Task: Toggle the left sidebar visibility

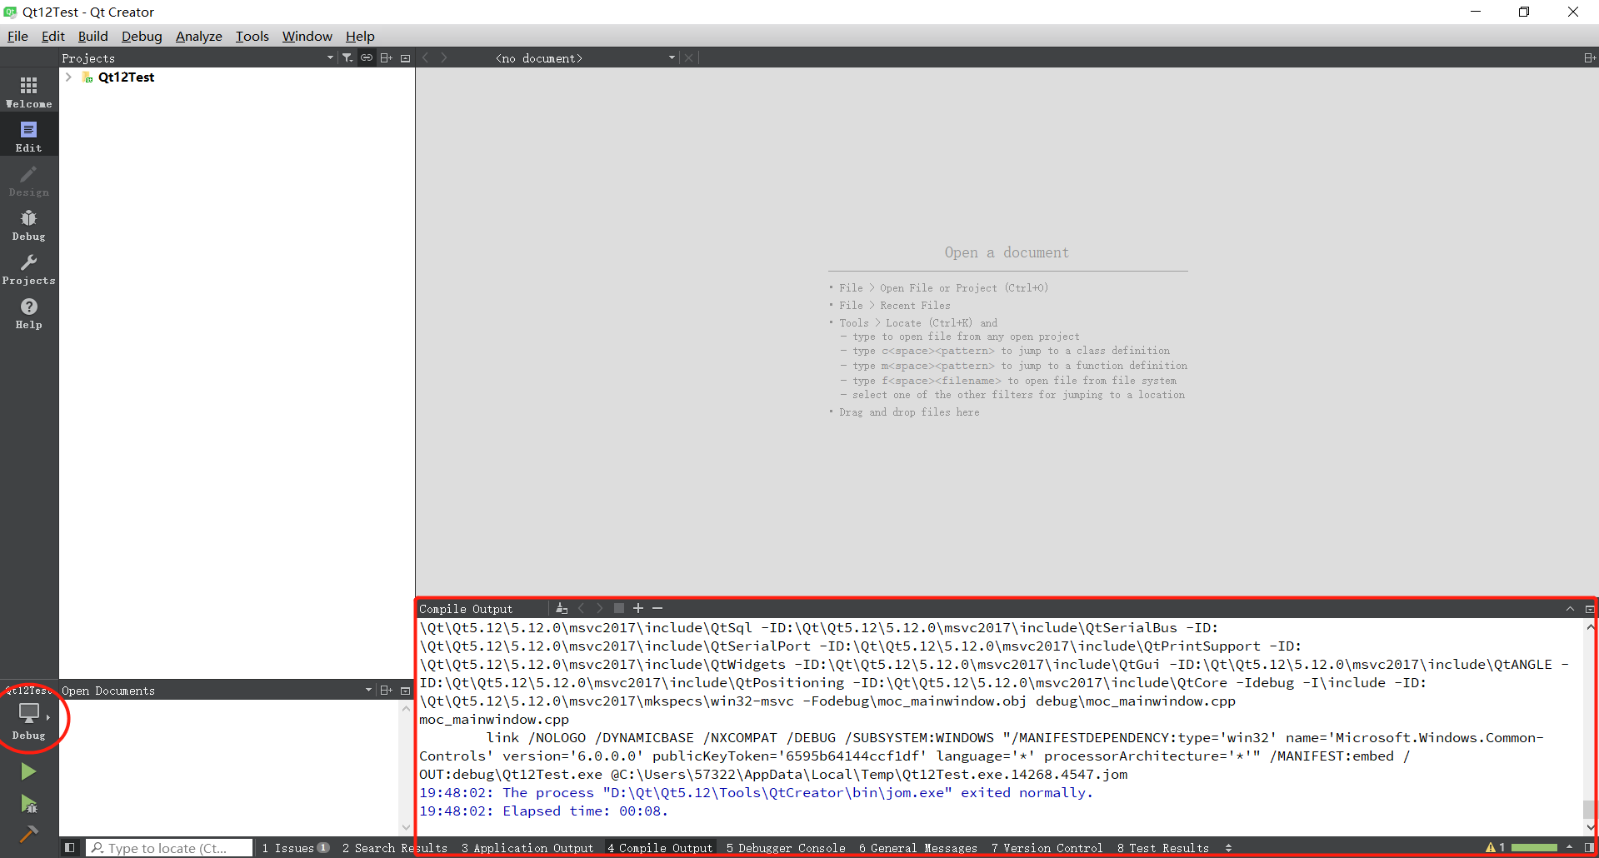Action: [x=70, y=847]
